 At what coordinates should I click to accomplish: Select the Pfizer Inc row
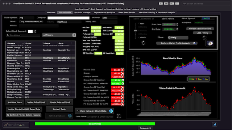pyautogui.click(x=41, y=58)
